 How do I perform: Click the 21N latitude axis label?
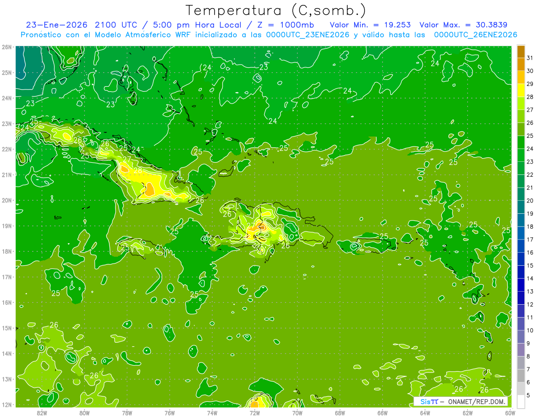coord(7,175)
